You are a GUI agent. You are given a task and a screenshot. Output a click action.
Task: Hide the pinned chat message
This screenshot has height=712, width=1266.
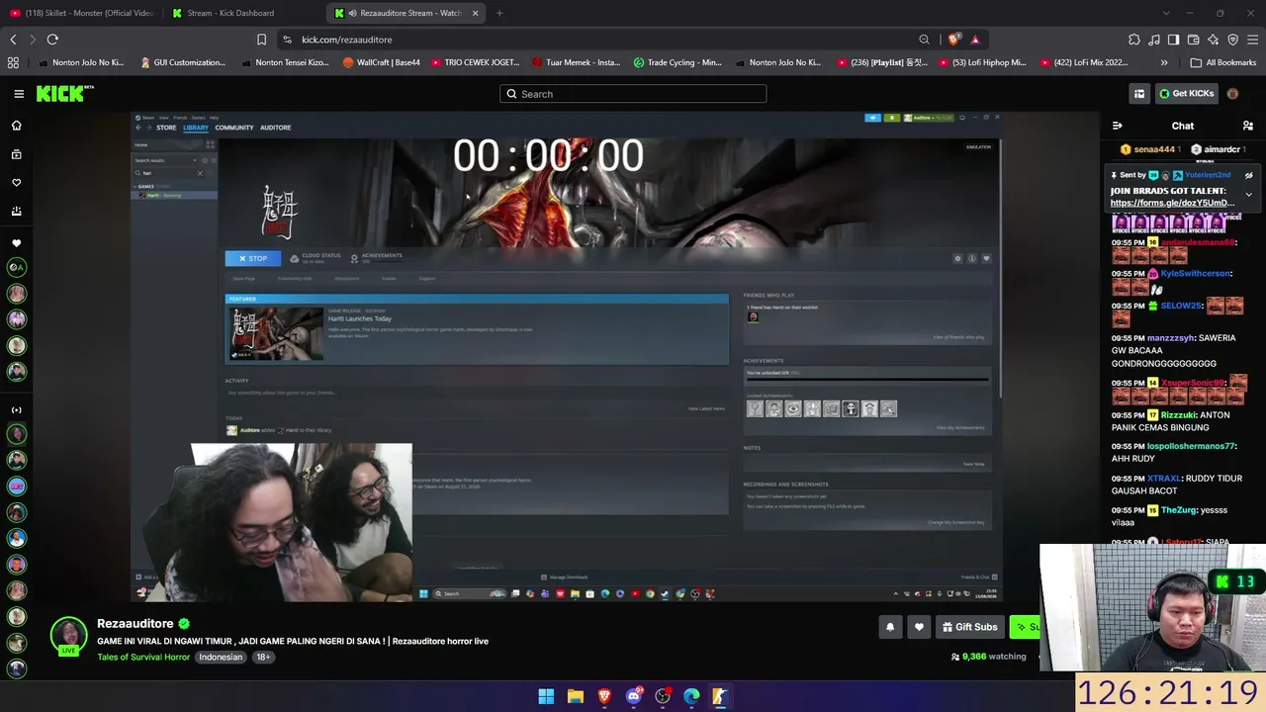click(x=1249, y=175)
